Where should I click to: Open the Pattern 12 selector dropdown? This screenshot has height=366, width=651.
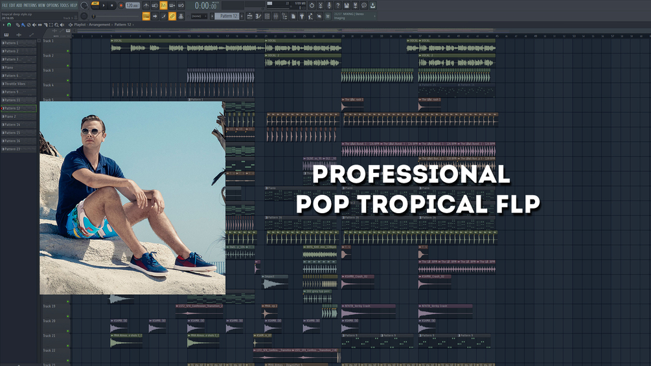(x=227, y=16)
